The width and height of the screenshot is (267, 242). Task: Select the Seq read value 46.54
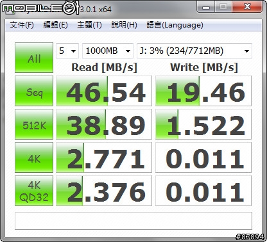pyautogui.click(x=104, y=91)
